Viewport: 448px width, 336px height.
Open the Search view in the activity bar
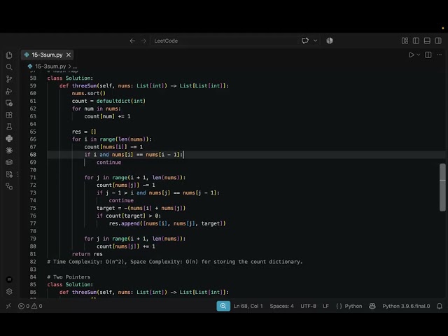9,67
